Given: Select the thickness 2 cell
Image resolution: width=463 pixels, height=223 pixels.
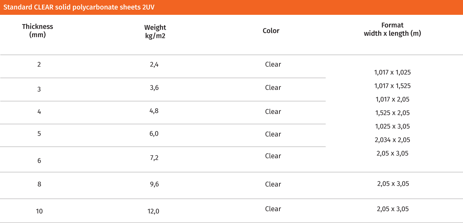Looking at the screenshot, I should point(39,65).
